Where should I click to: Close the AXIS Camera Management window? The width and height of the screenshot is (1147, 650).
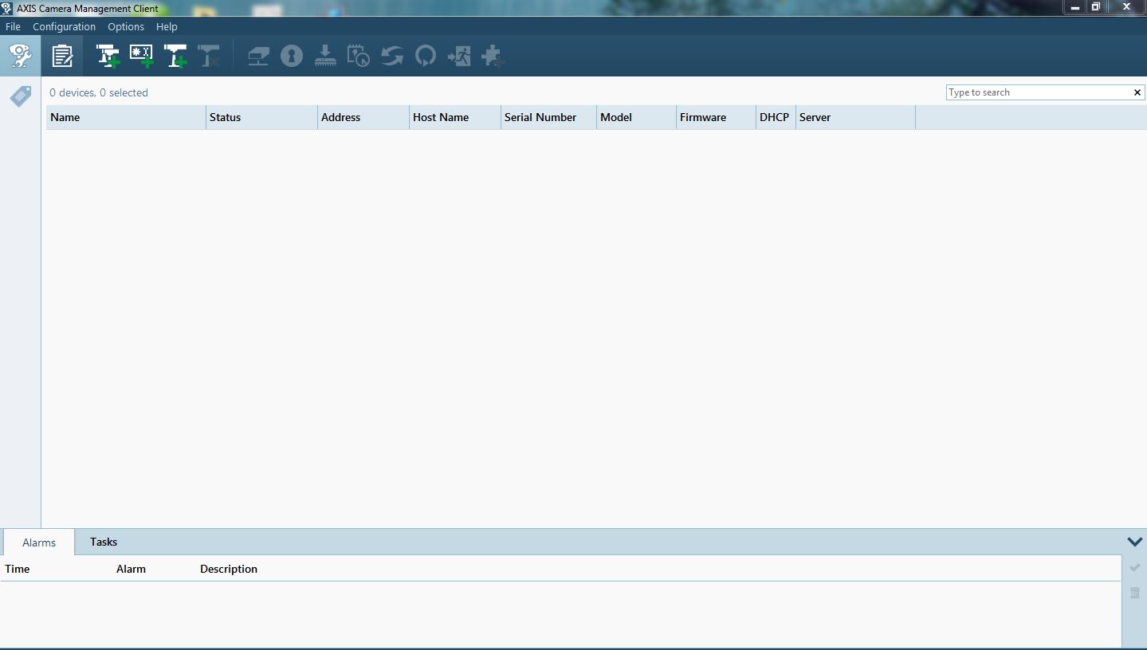tap(1126, 7)
